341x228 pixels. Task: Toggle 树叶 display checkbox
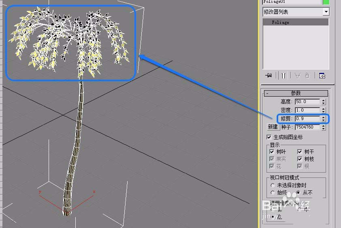tap(272, 151)
